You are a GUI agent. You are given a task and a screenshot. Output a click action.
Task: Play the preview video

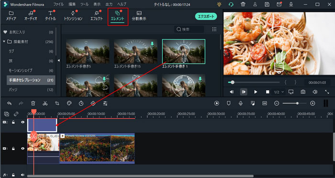(256, 92)
